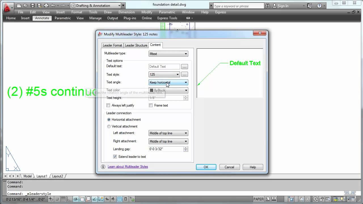Click the Open file folder icon

pos(26,6)
